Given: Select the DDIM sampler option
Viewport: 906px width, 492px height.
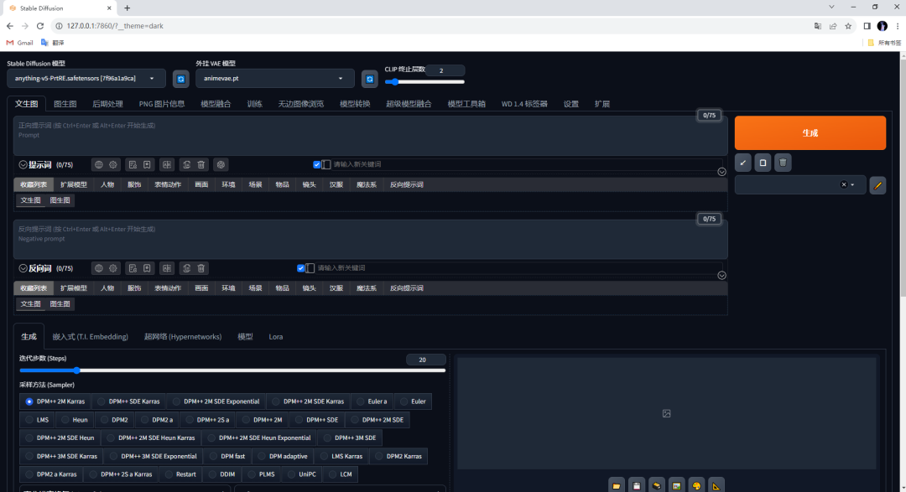Looking at the screenshot, I should (x=226, y=474).
